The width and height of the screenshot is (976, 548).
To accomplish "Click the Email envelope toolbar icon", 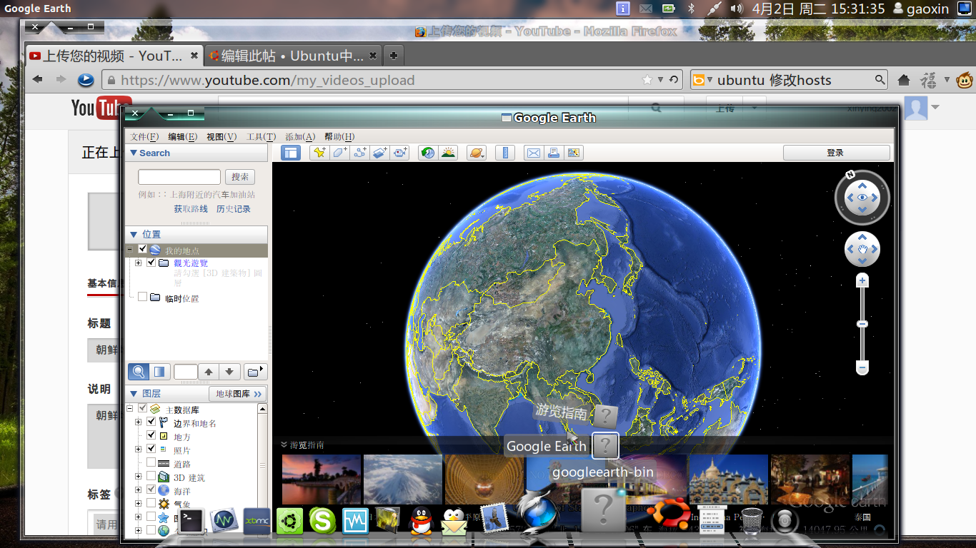I will pos(533,152).
